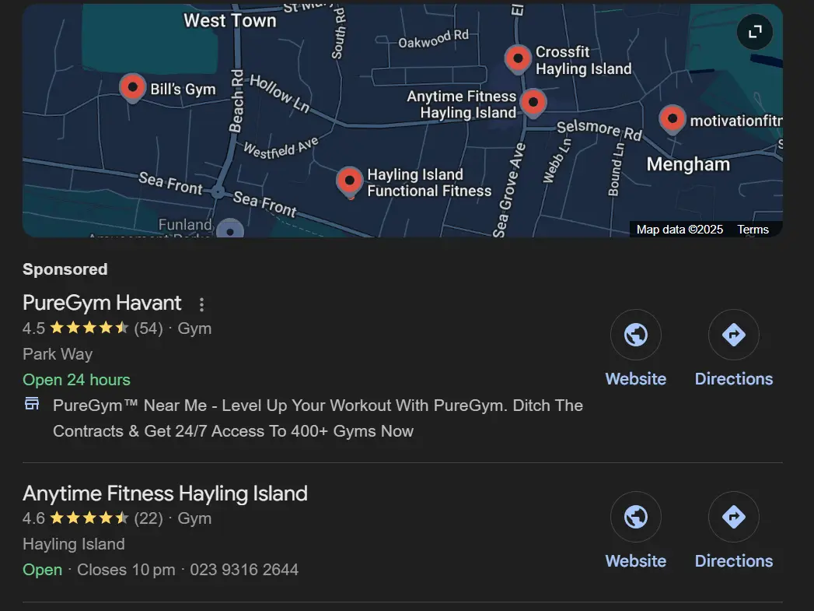Open Website for Anytime Fitness Hayling Island
Image resolution: width=814 pixels, height=611 pixels.
point(635,517)
